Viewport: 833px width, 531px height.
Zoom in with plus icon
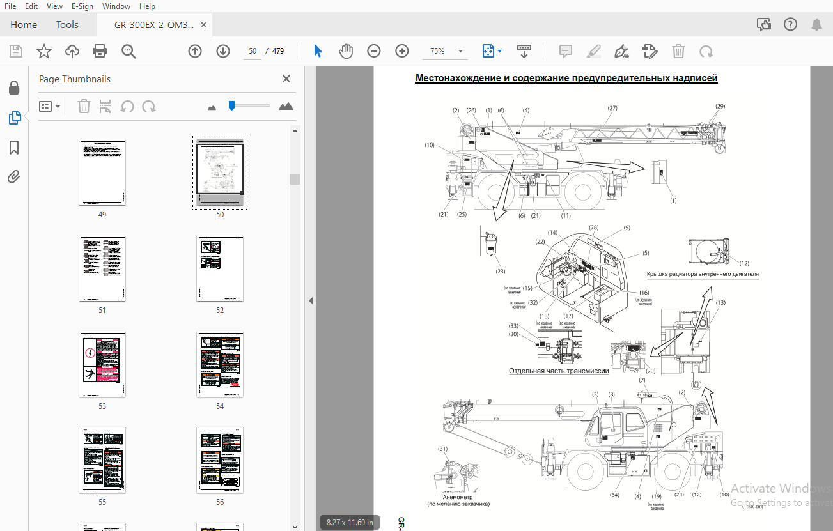[402, 52]
